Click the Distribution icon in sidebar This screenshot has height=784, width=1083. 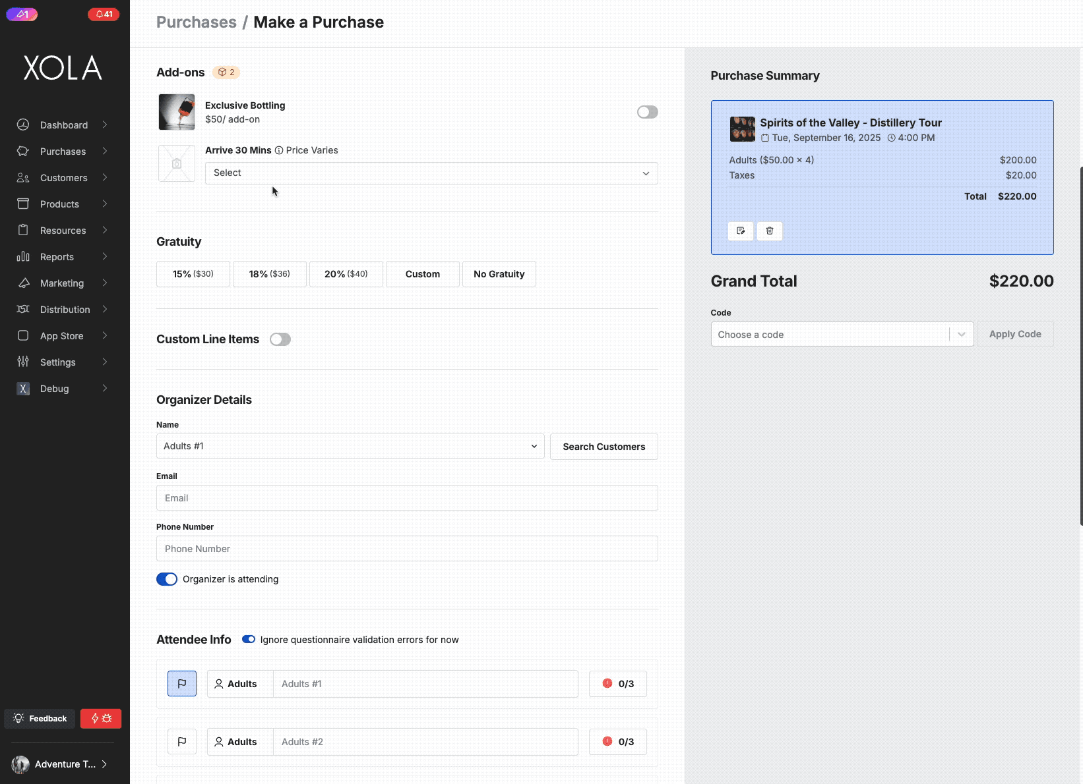pyautogui.click(x=23, y=309)
